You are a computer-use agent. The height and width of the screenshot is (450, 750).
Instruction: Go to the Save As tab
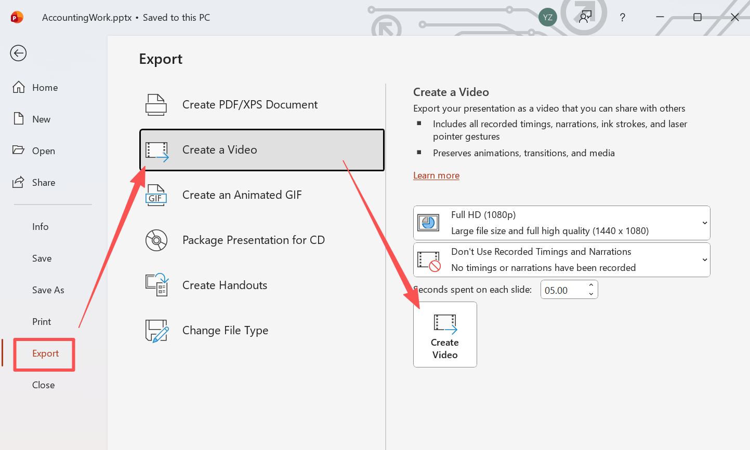[x=48, y=290]
